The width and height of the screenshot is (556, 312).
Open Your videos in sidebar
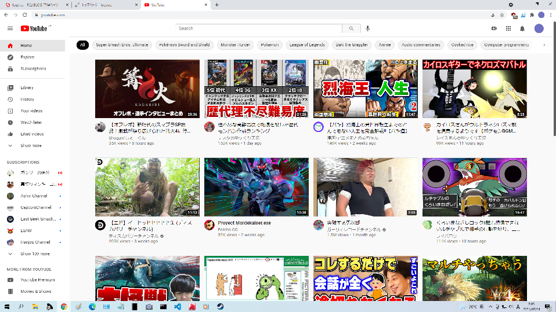[33, 111]
